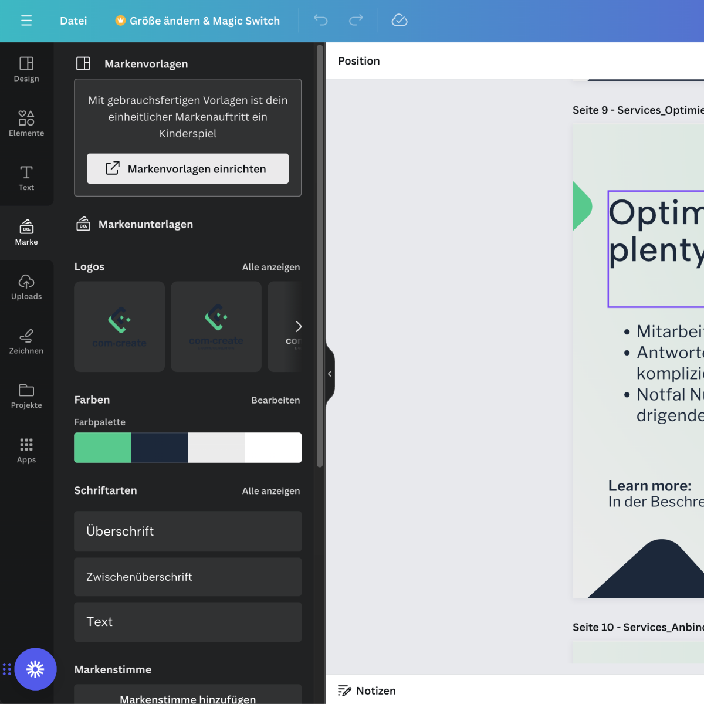
Task: Select the second com-create logo
Action: pos(216,327)
